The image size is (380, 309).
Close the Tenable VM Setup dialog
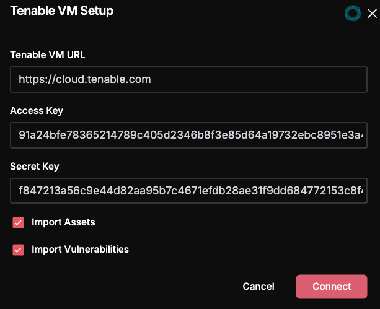(372, 14)
